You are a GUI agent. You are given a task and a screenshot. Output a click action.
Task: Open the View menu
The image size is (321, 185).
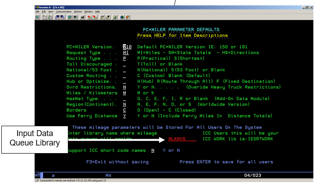[51, 12]
